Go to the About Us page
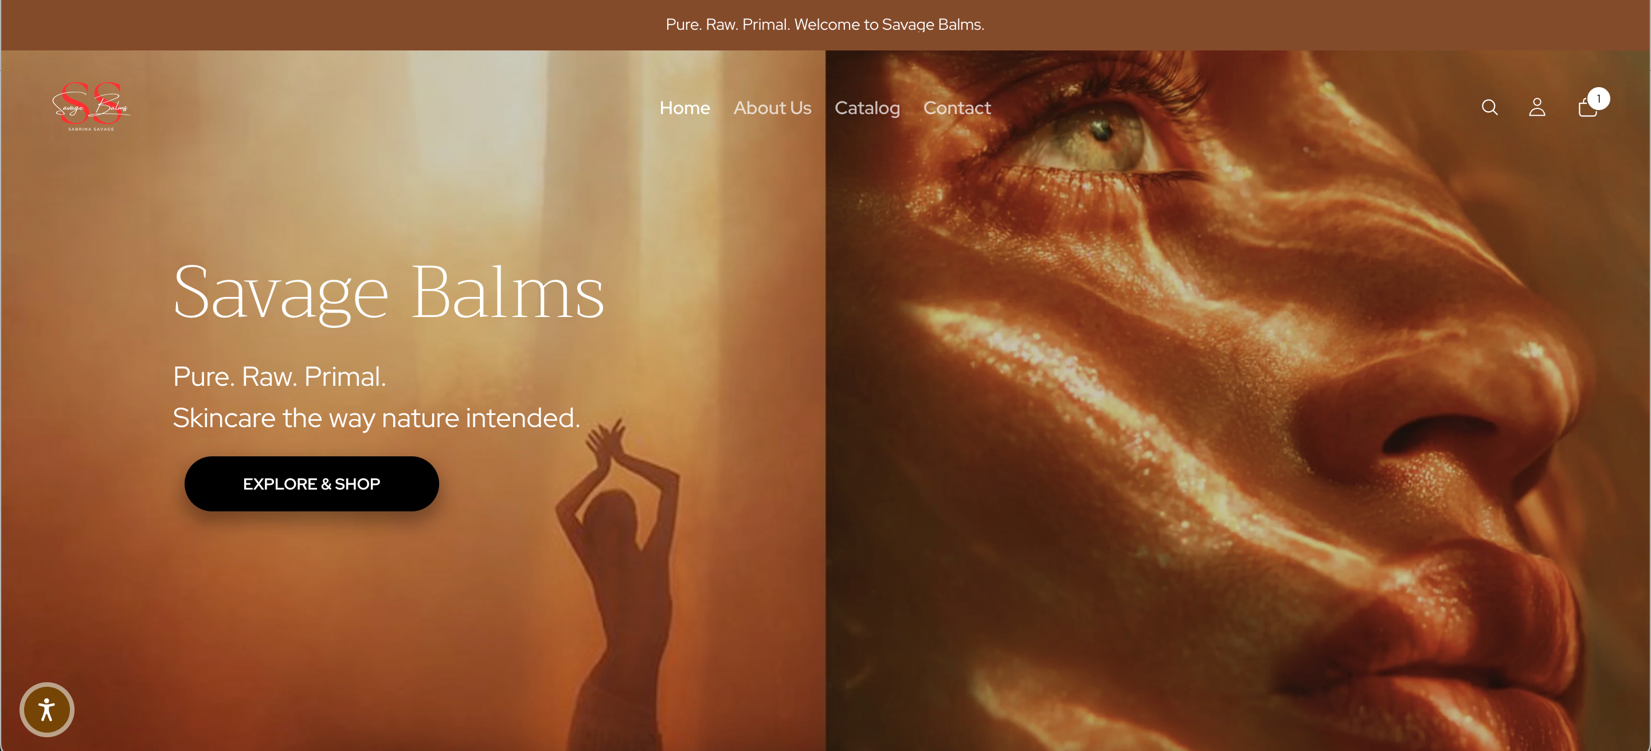Screen dimensions: 1651x751 click(772, 108)
